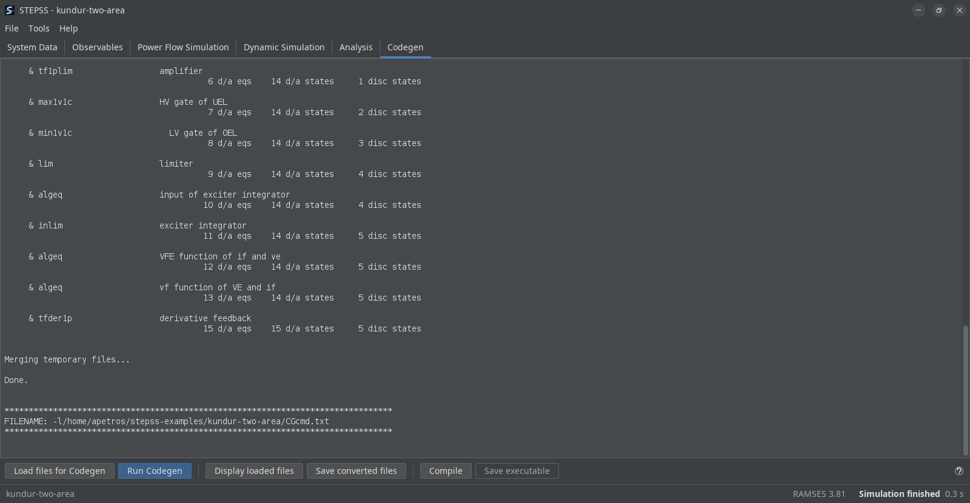Click the Run Codegen button

point(155,471)
